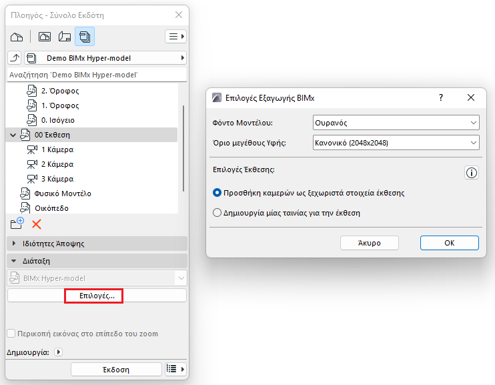The height and width of the screenshot is (385, 495).
Task: Click the red delete X icon
Action: point(37,225)
